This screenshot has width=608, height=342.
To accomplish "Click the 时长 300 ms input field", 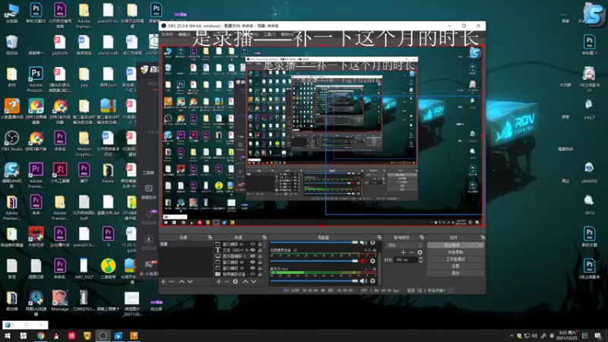I will click(406, 260).
